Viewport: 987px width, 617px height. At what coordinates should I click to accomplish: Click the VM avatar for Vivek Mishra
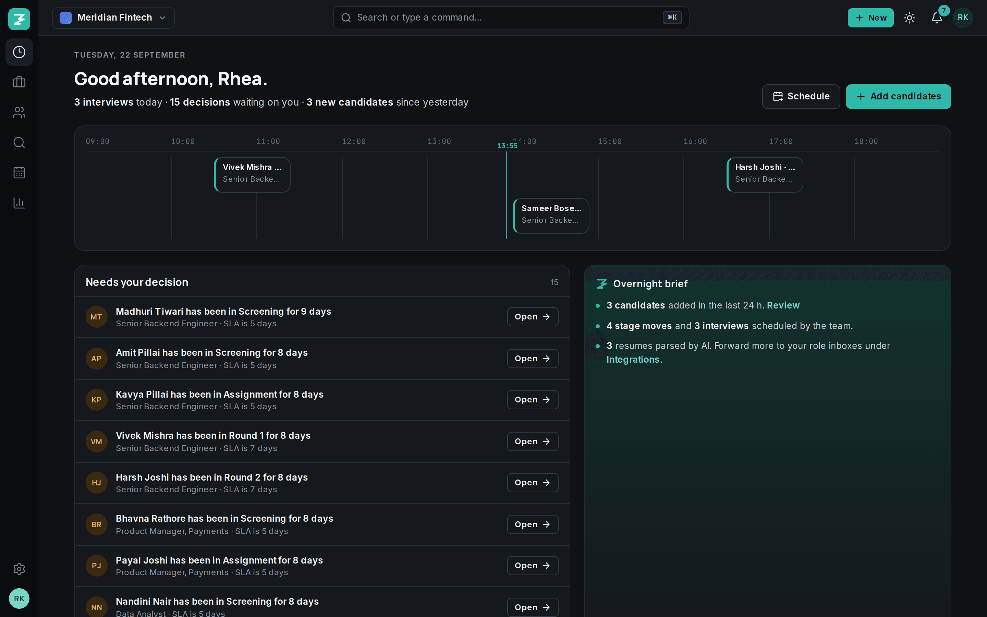tap(96, 441)
